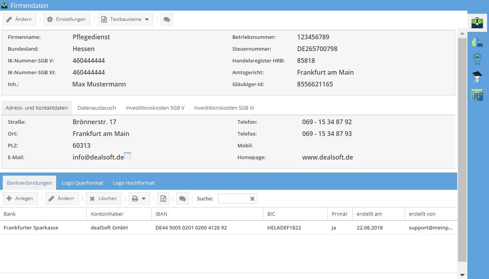
Task: Click the graduate cap person icon
Action: [477, 77]
